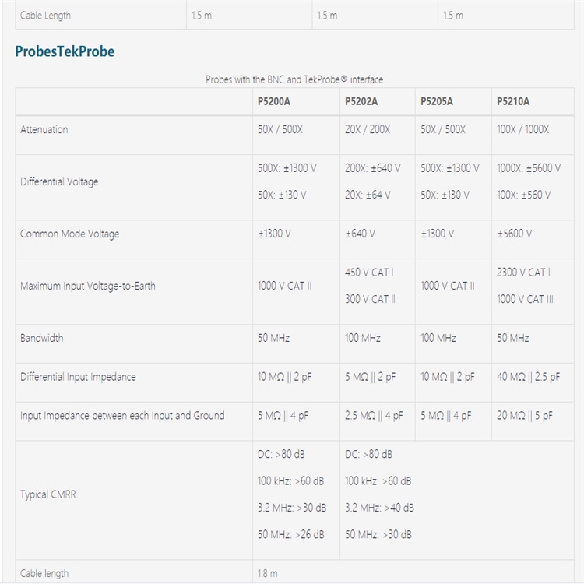Select the 2.5 MΩ || 4 pF impedance cell
Image resolution: width=584 pixels, height=584 pixels.
pyautogui.click(x=374, y=416)
